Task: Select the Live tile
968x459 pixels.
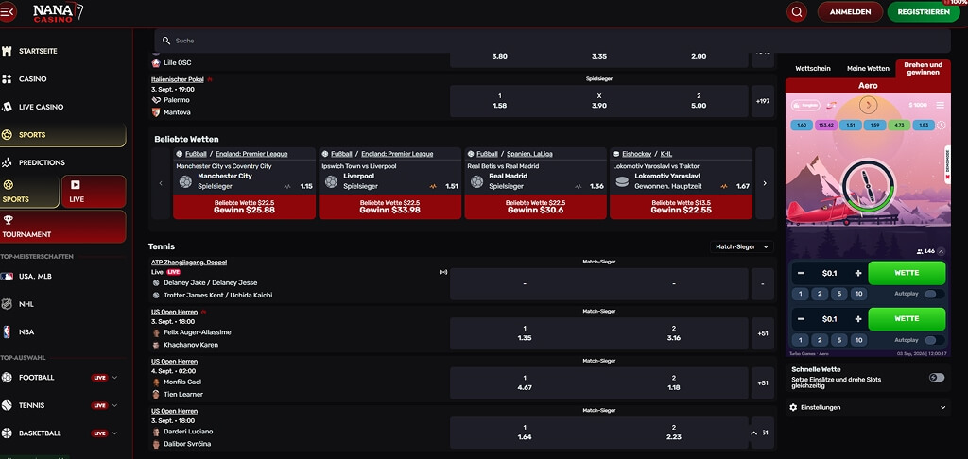Action: (x=94, y=191)
